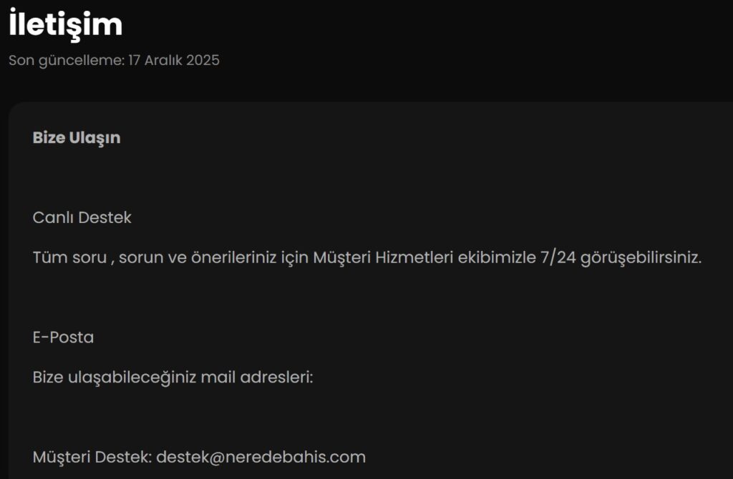The width and height of the screenshot is (733, 479).
Task: Click the Bize ulaşabileceğiniz mail adresleri line
Action: (x=173, y=377)
